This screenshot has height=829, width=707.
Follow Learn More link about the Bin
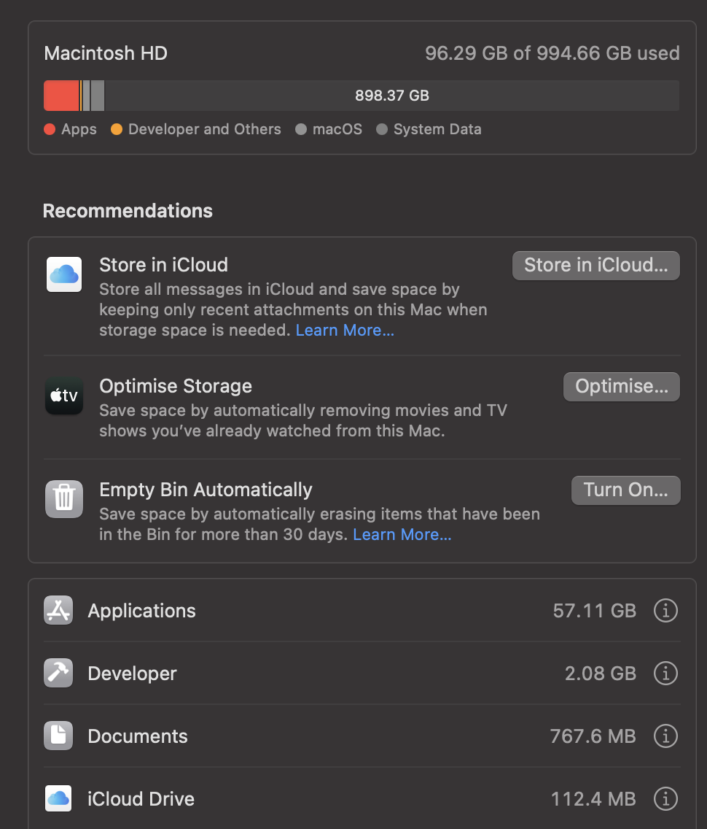pos(402,535)
